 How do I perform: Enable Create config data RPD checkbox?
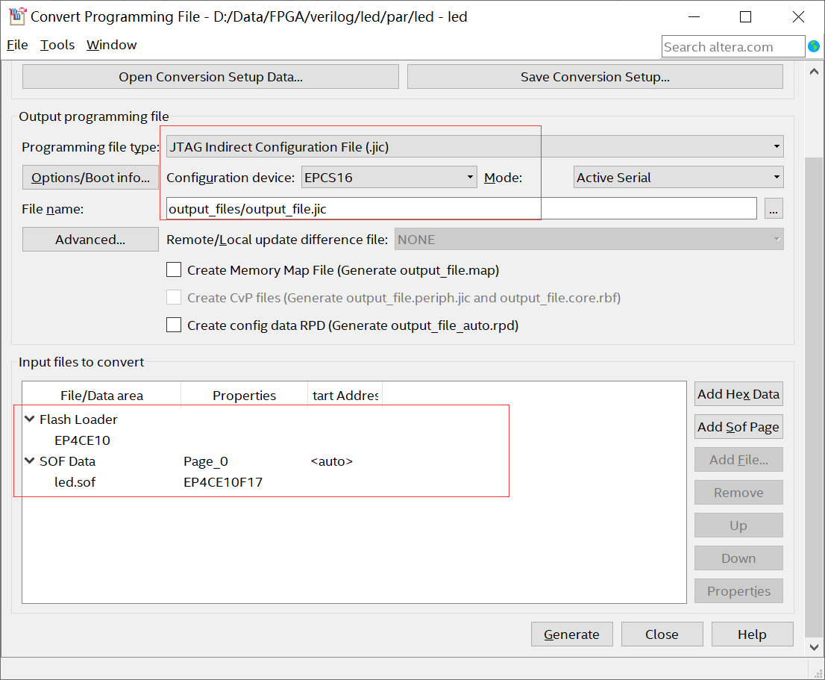click(x=174, y=325)
